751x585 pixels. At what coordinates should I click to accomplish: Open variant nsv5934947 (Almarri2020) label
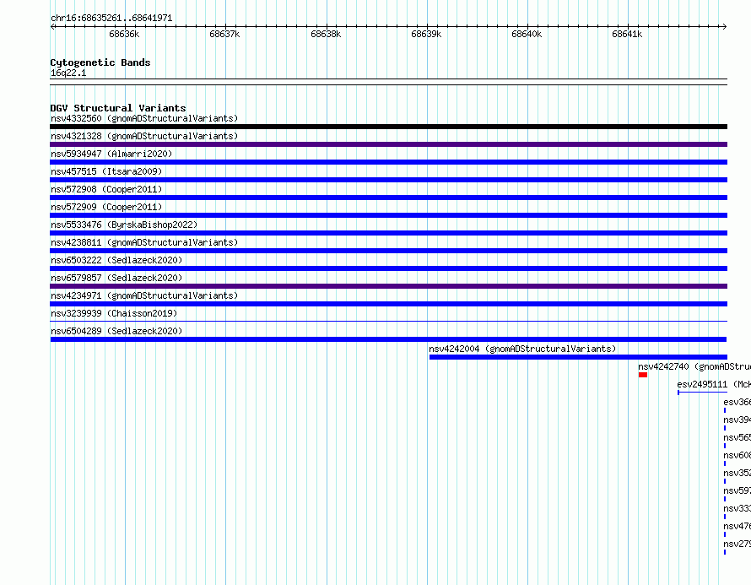coord(111,154)
